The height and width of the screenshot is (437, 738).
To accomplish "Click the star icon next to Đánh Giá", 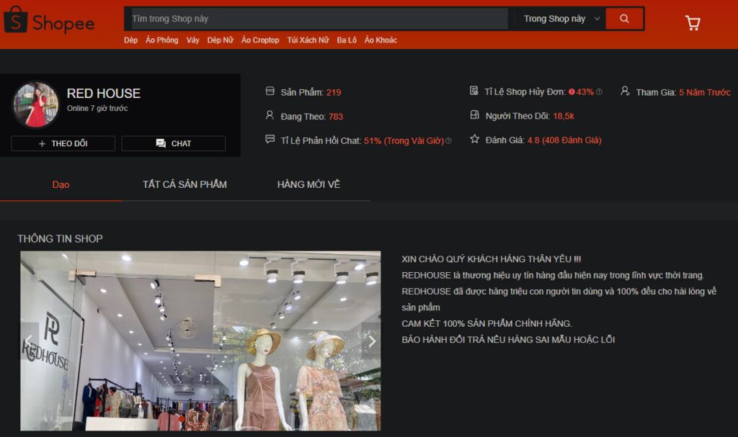I will 474,139.
